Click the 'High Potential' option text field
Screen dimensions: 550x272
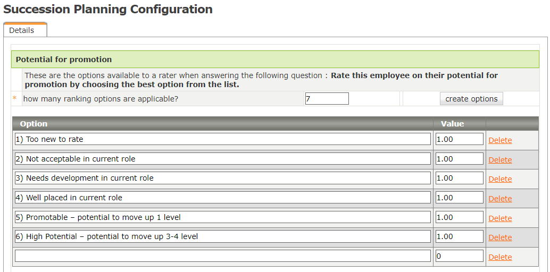pos(222,236)
